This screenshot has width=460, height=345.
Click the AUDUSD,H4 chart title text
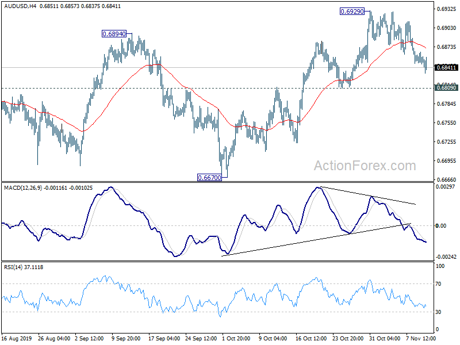pyautogui.click(x=20, y=6)
